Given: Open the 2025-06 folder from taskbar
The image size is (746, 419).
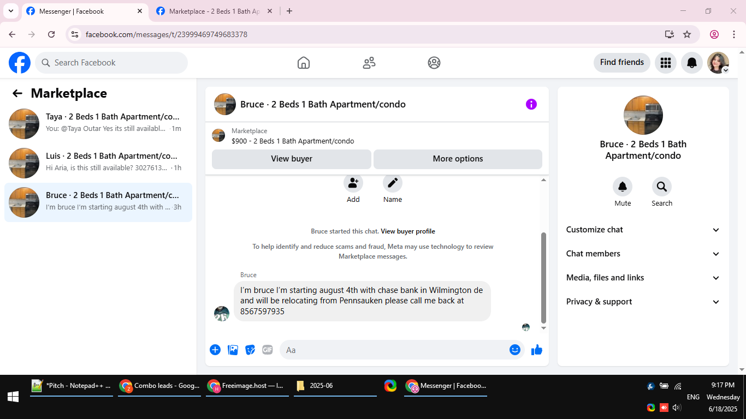Looking at the screenshot, I should pyautogui.click(x=335, y=386).
